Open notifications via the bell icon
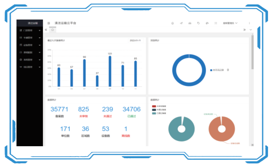The image size is (271, 166). click(x=173, y=23)
